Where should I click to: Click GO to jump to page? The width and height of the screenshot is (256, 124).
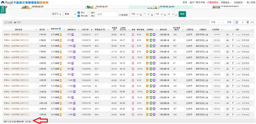pos(252,22)
